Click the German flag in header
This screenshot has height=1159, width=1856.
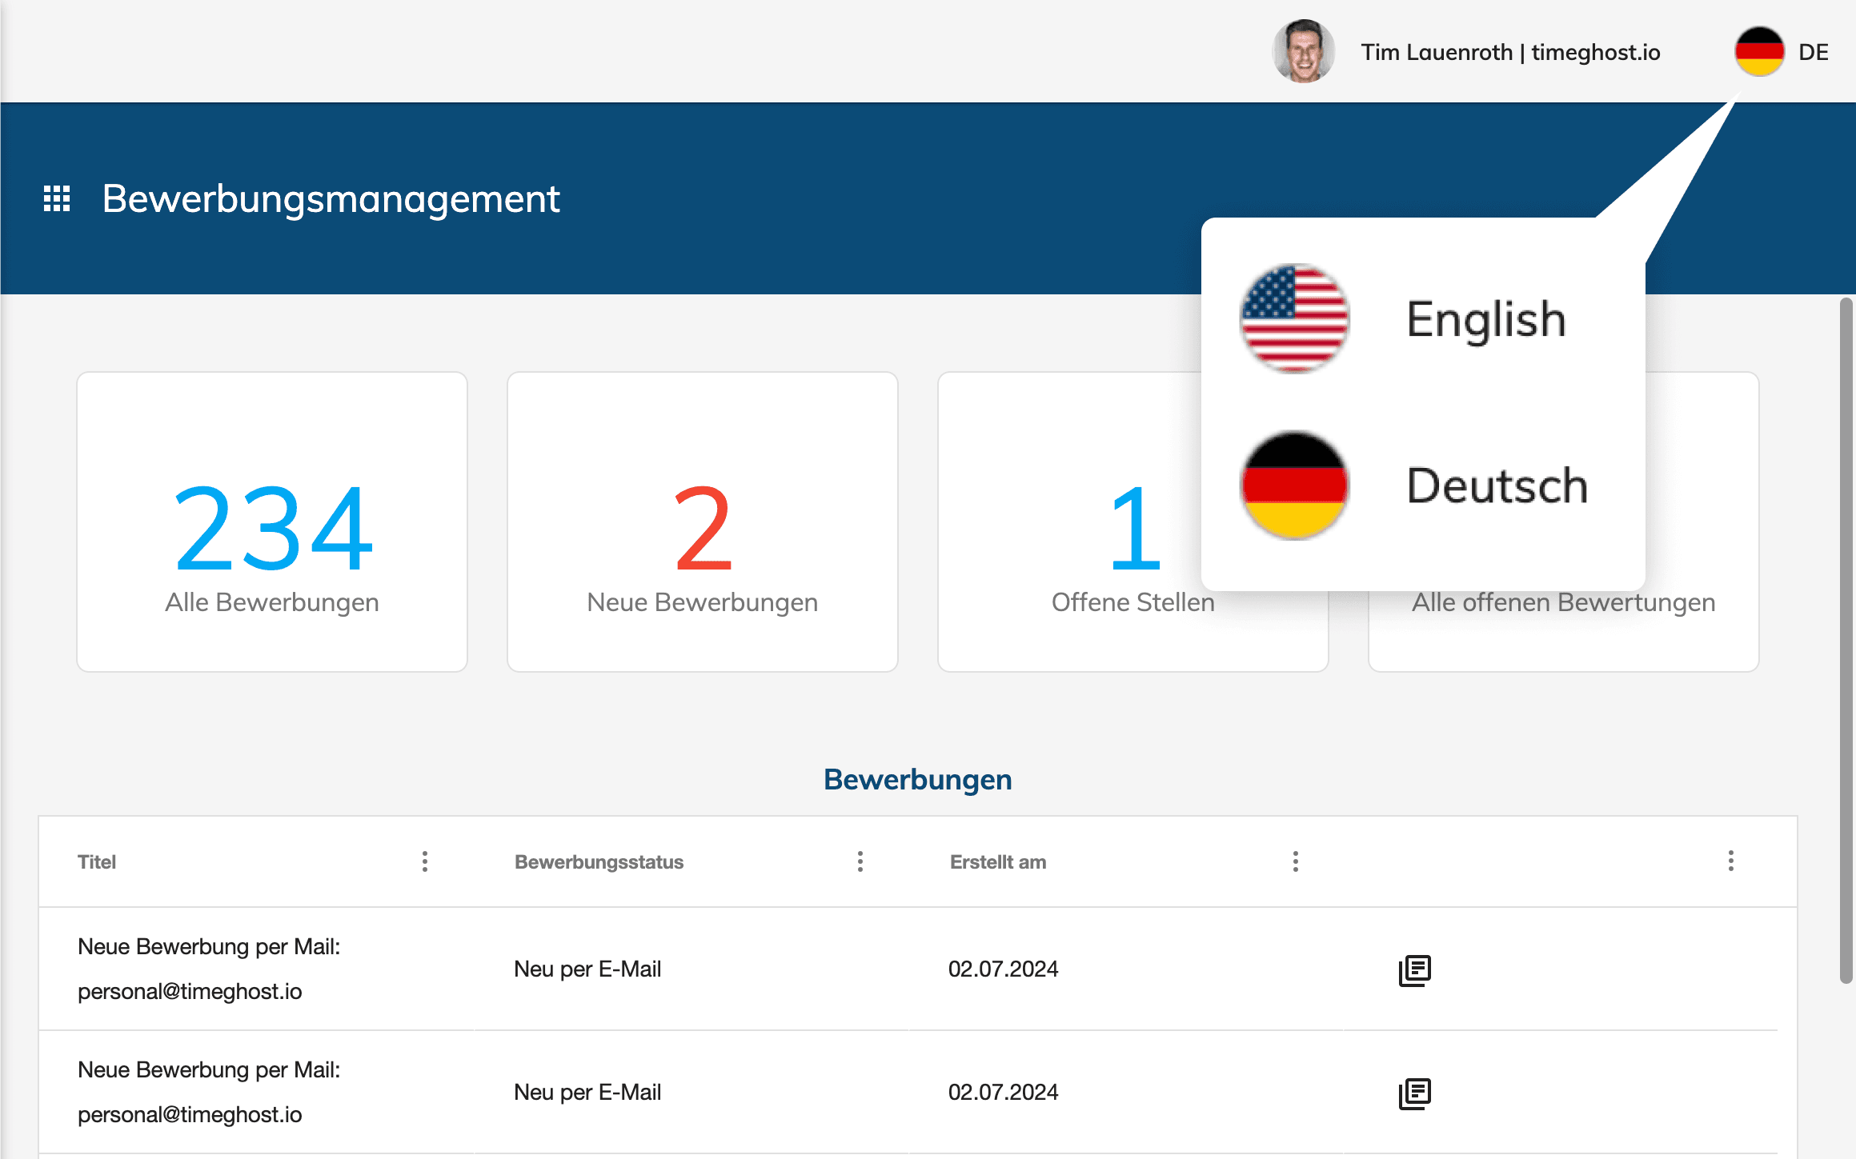1758,52
